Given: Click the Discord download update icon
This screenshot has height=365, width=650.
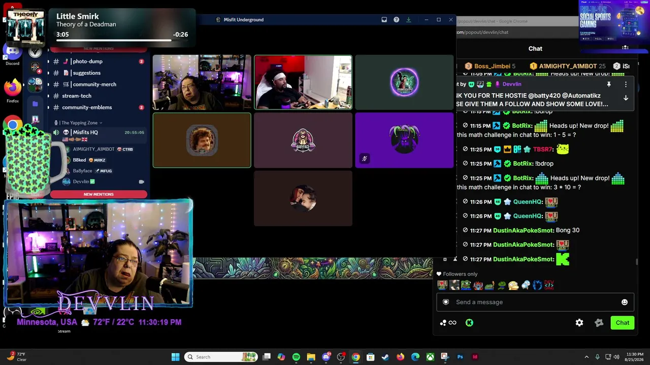Looking at the screenshot, I should (408, 20).
